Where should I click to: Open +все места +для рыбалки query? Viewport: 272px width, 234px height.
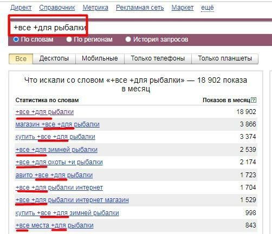coord(55,225)
